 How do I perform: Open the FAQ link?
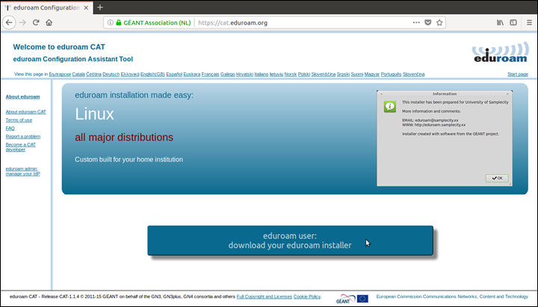(10, 128)
